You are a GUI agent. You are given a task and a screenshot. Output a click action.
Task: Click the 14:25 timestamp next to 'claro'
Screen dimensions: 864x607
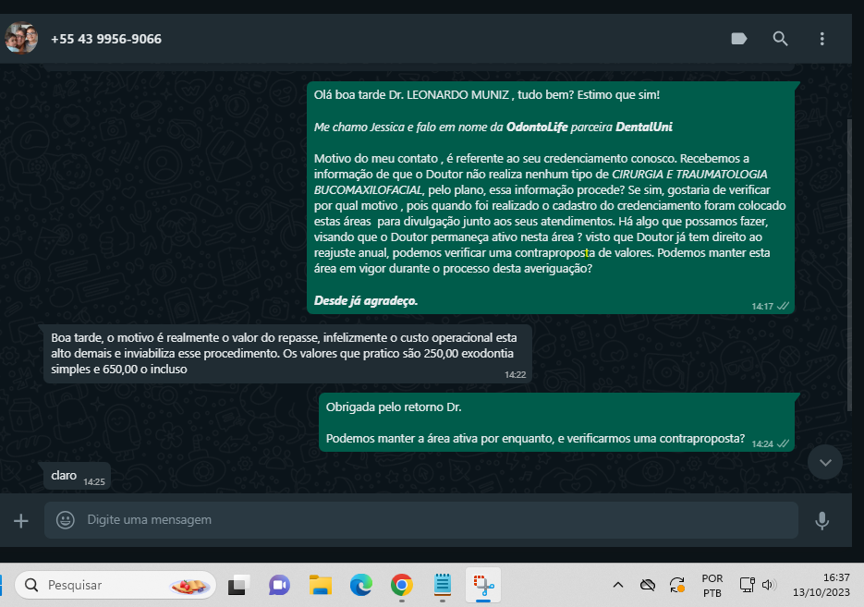pyautogui.click(x=94, y=482)
